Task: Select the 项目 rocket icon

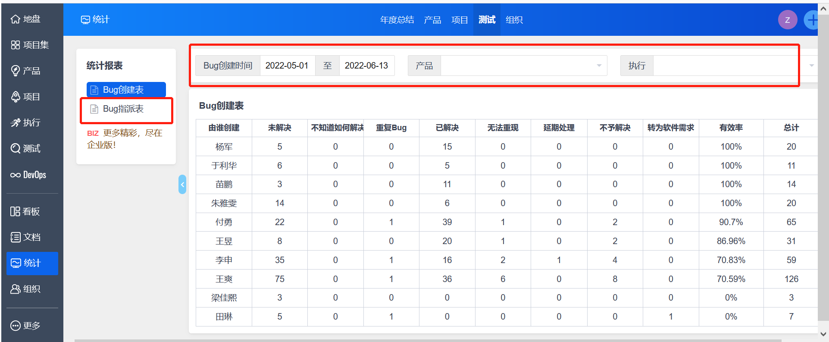Action: pos(16,97)
